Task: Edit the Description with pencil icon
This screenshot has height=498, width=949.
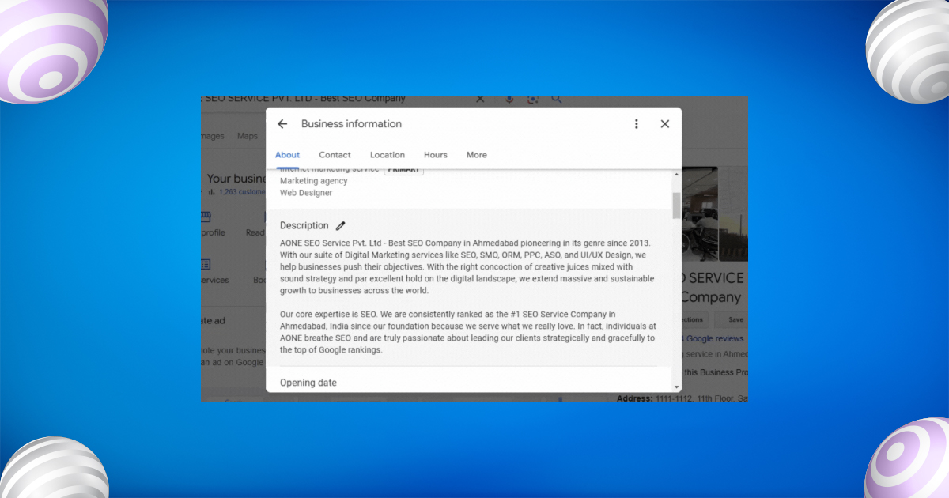Action: (341, 225)
